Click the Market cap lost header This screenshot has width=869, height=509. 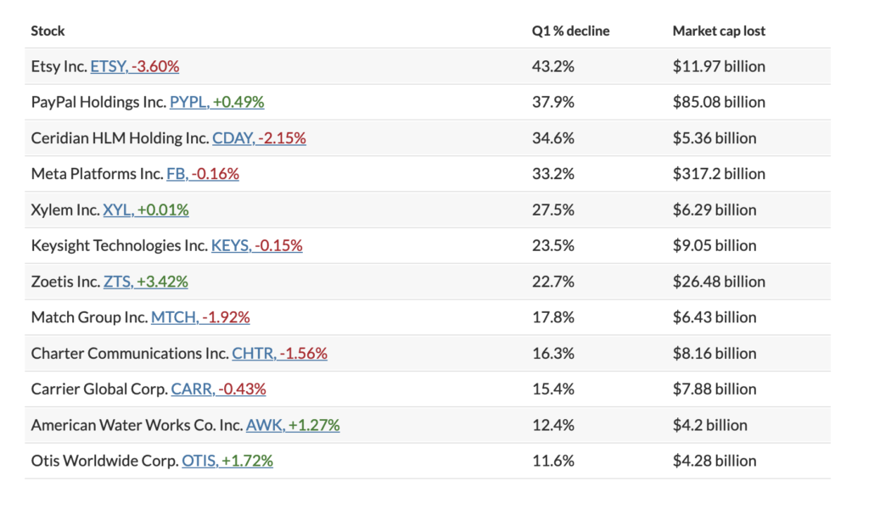[719, 31]
